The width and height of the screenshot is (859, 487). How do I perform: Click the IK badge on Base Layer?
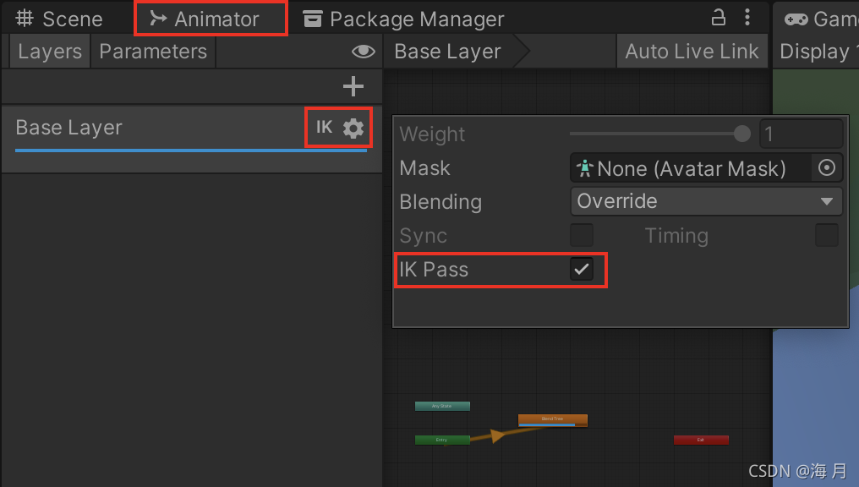(325, 127)
